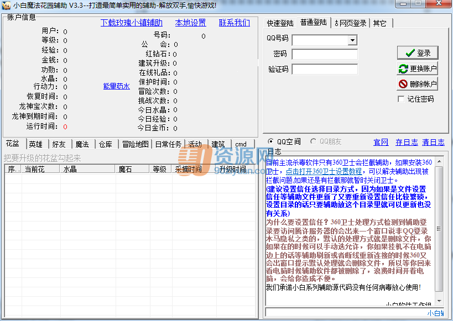This screenshot has height=321, width=453.
Task: Click the 当前花 column header
Action: click(40, 169)
